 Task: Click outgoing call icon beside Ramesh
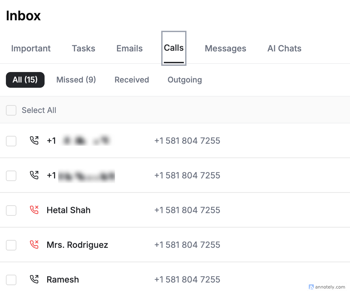click(34, 279)
